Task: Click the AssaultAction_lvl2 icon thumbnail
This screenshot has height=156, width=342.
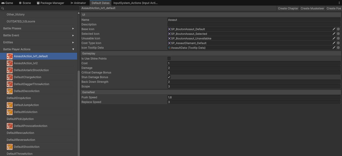Action: (x=10, y=63)
